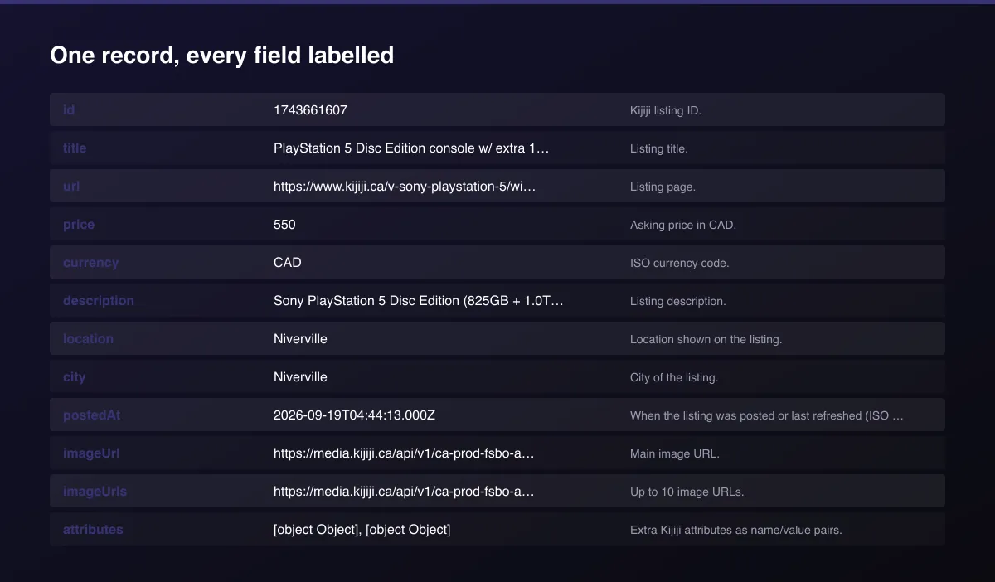Viewport: 995px width, 582px height.
Task: Select the Sony PlayStation 5 Disc Edition (825GB description value
Action: click(x=419, y=300)
